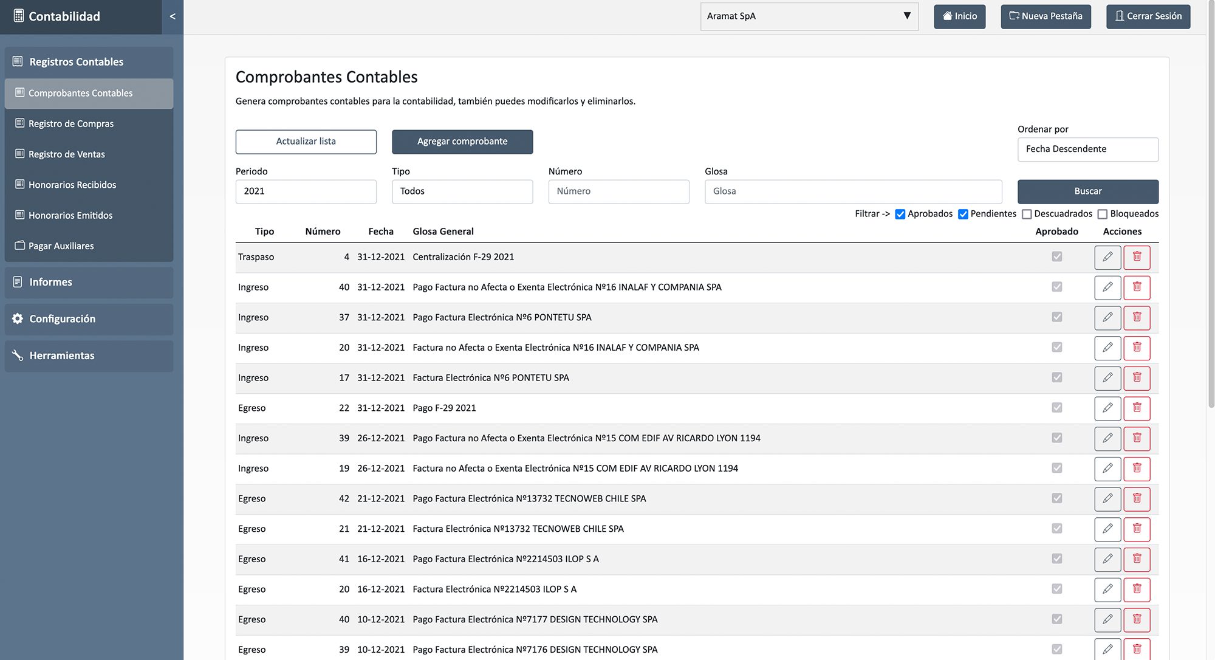Toggle the Pendientes filter checkbox
This screenshot has width=1215, height=660.
tap(963, 214)
